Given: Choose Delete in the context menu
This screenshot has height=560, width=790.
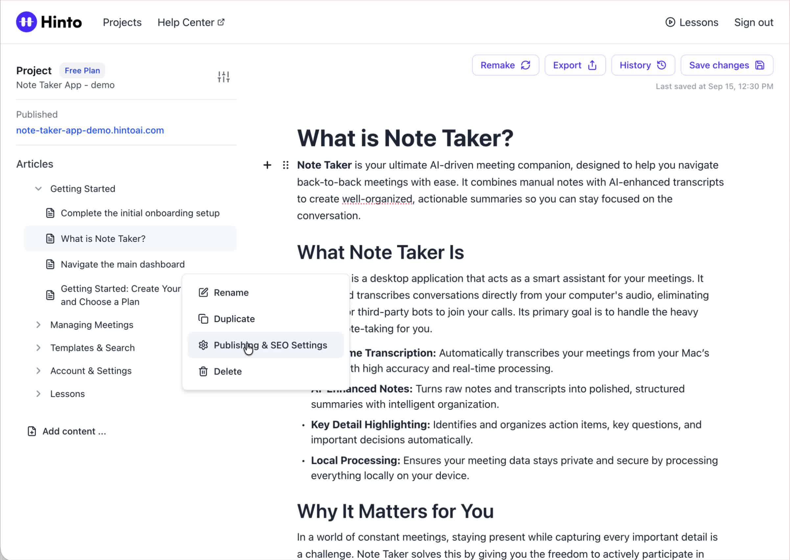Looking at the screenshot, I should [227, 371].
